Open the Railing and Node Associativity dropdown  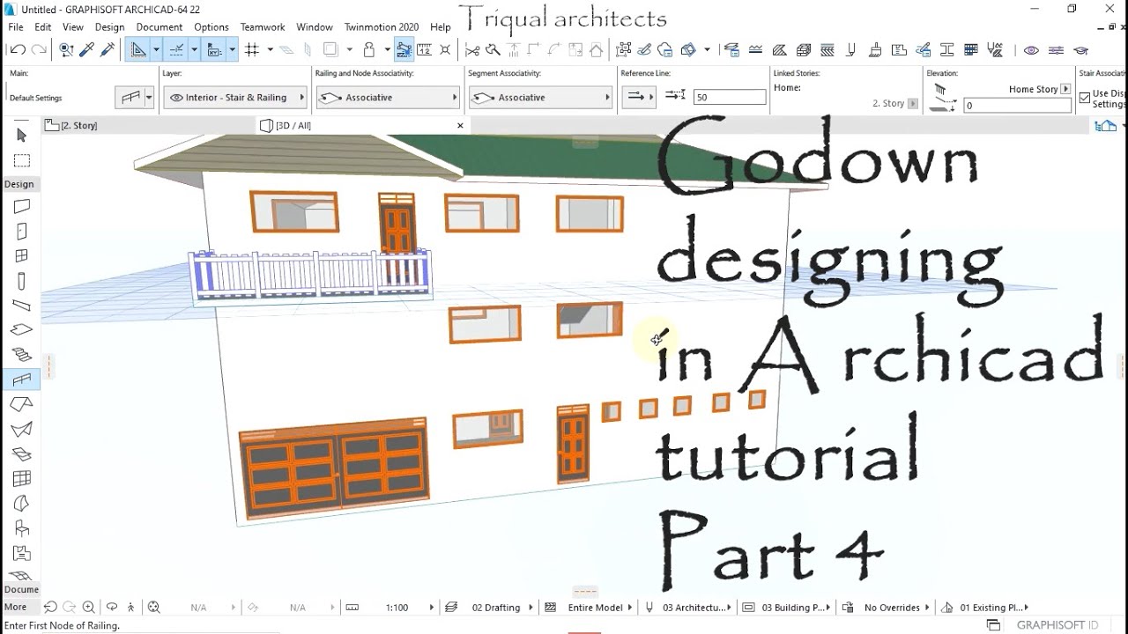click(x=389, y=98)
